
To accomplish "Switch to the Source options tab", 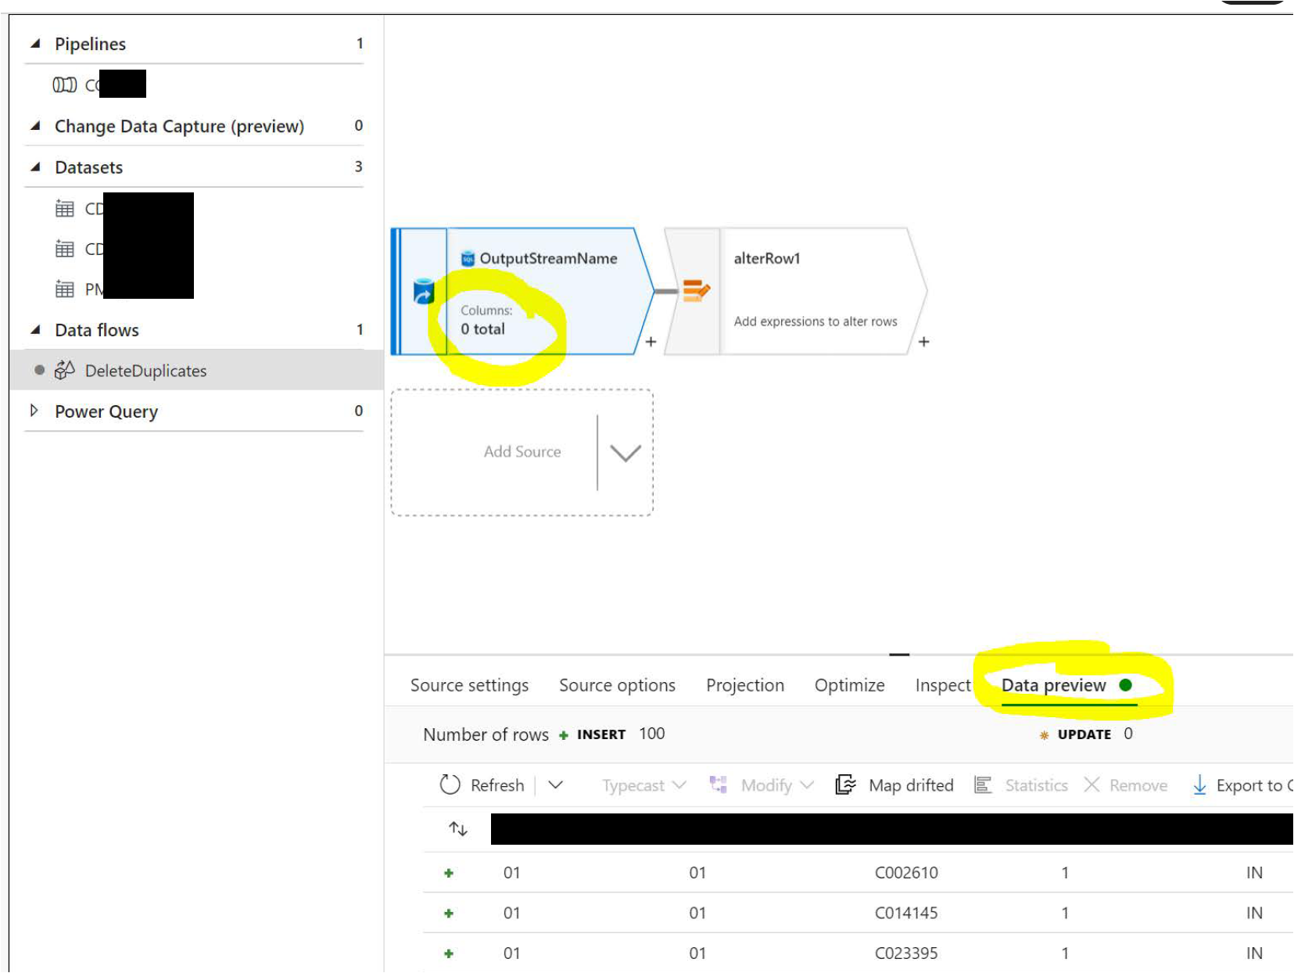I will tap(616, 684).
